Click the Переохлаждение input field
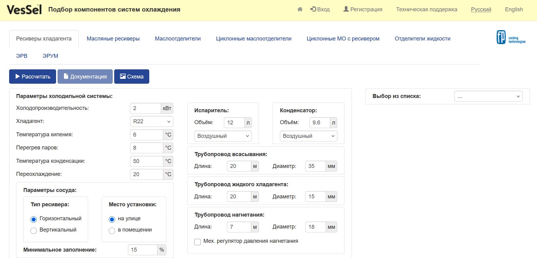Image resolution: width=537 pixels, height=258 pixels. point(147,174)
